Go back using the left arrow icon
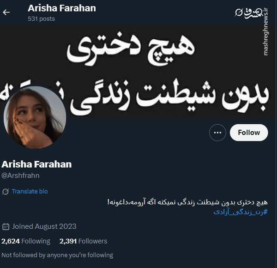 click(6, 12)
